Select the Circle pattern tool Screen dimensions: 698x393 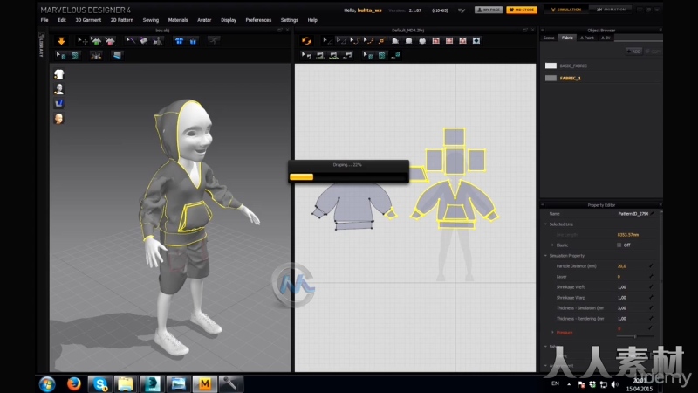click(x=422, y=40)
